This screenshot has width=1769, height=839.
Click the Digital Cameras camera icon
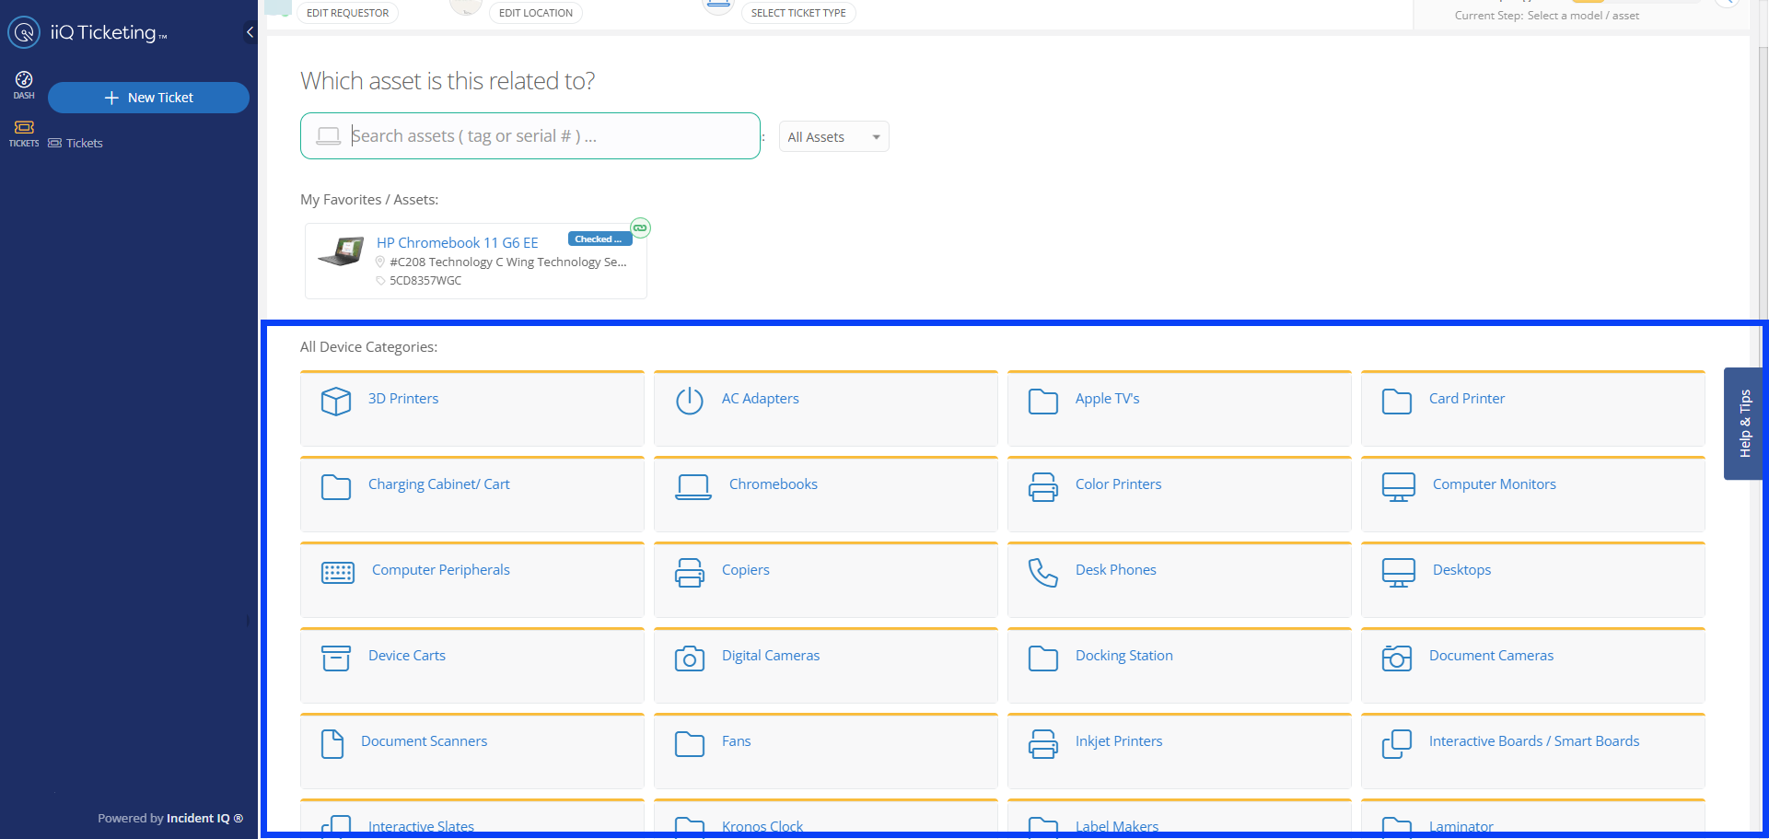[x=689, y=658]
